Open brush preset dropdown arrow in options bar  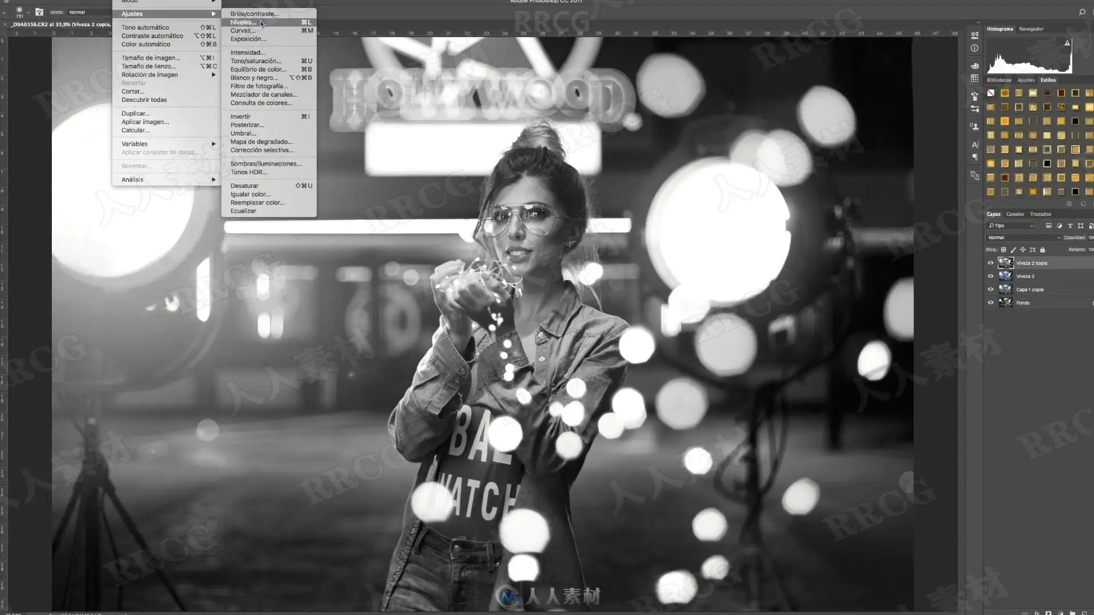(x=28, y=12)
